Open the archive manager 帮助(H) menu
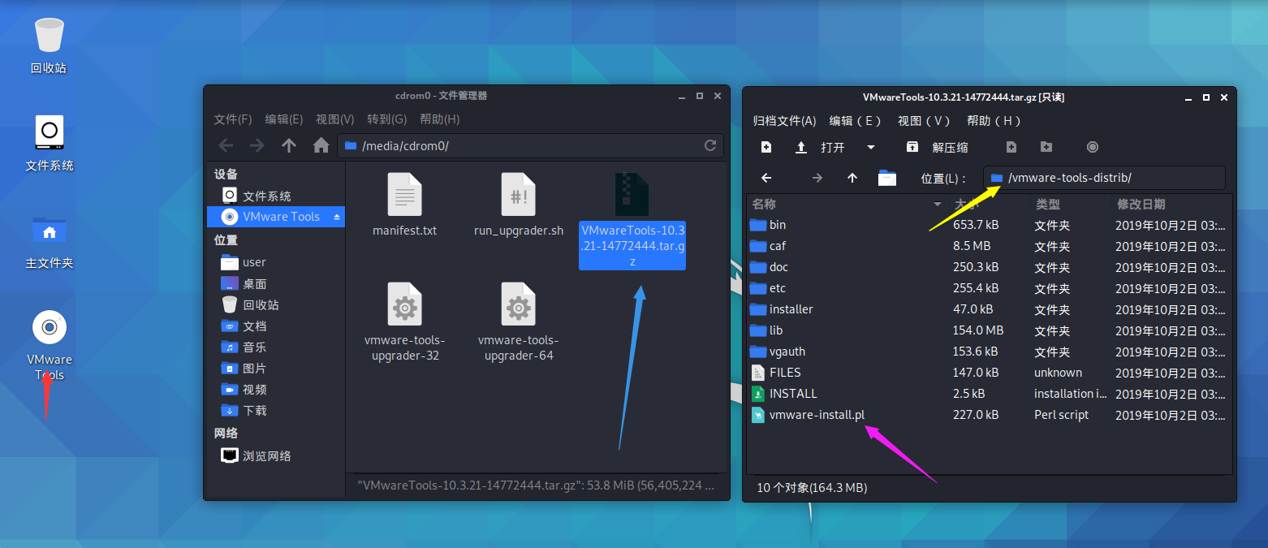 994,121
